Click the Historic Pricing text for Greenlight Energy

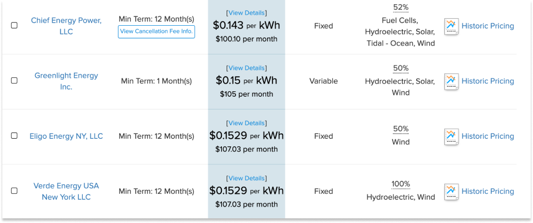[x=488, y=81]
